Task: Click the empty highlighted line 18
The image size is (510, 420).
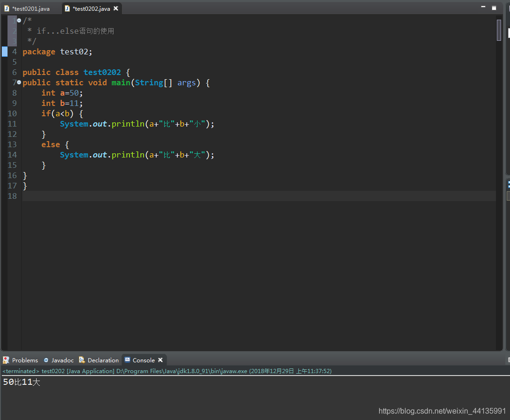Action: pyautogui.click(x=259, y=196)
